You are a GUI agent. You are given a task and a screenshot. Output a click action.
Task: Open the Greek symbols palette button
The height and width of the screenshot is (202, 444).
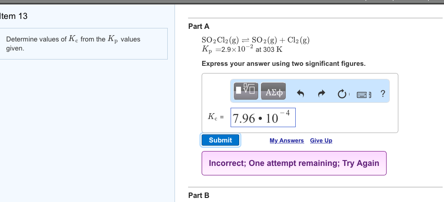[274, 92]
